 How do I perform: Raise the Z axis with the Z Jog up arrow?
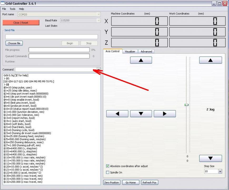click(x=211, y=60)
